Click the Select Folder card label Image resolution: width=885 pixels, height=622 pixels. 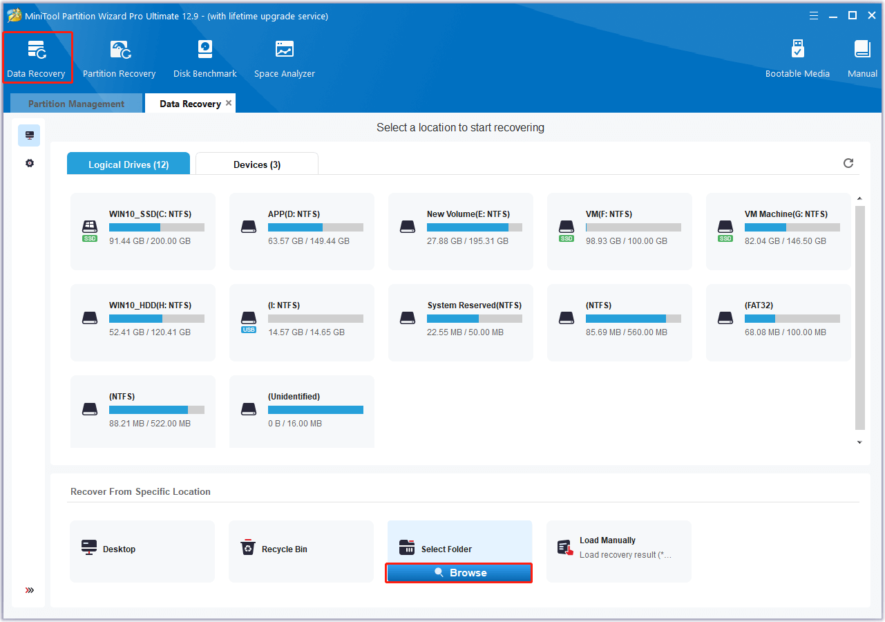446,549
